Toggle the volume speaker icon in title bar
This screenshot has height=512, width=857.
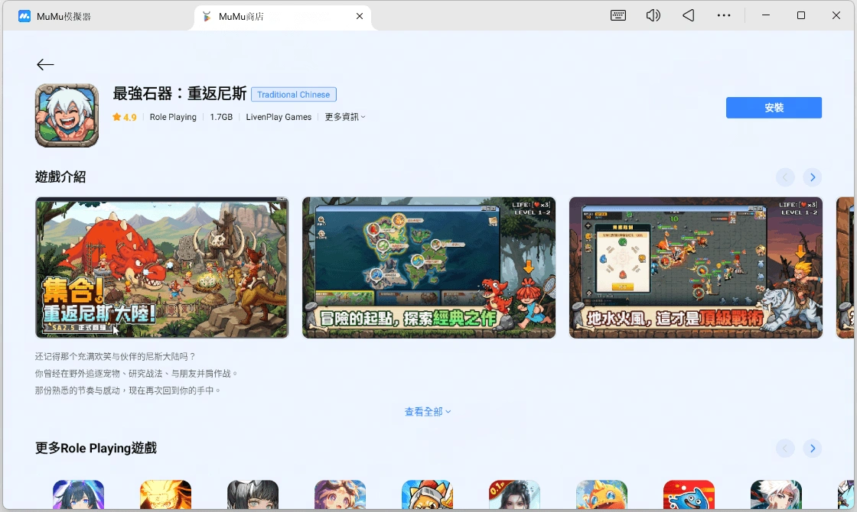coord(653,15)
